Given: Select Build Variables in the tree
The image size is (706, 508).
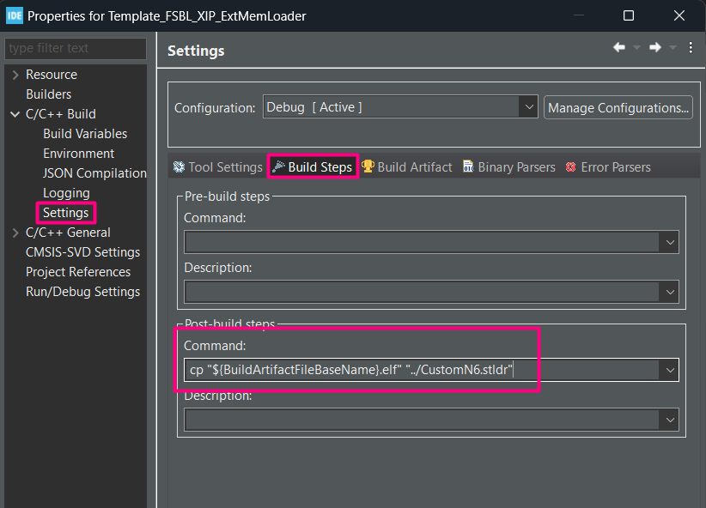Looking at the screenshot, I should pos(85,134).
